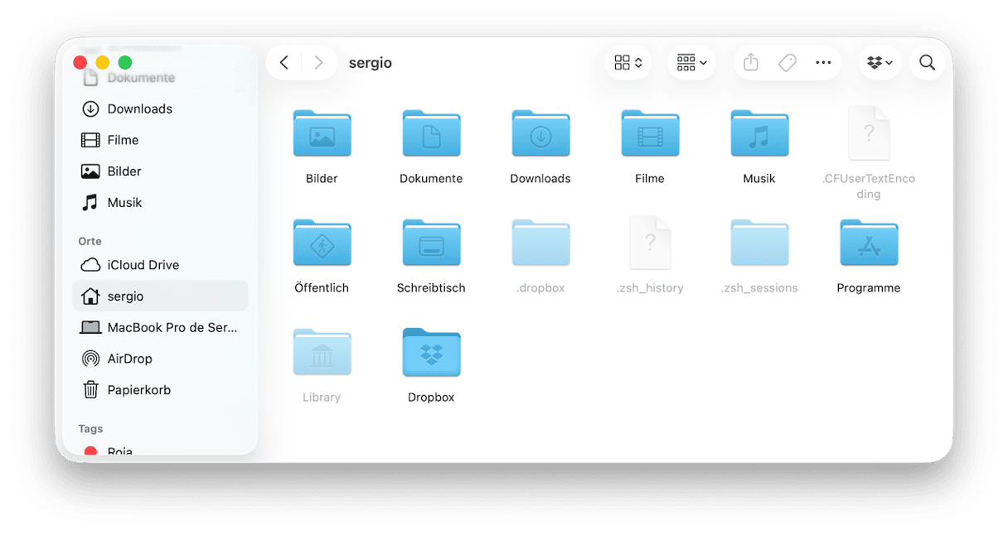Click the Schreibtisch folder name label

pos(431,288)
